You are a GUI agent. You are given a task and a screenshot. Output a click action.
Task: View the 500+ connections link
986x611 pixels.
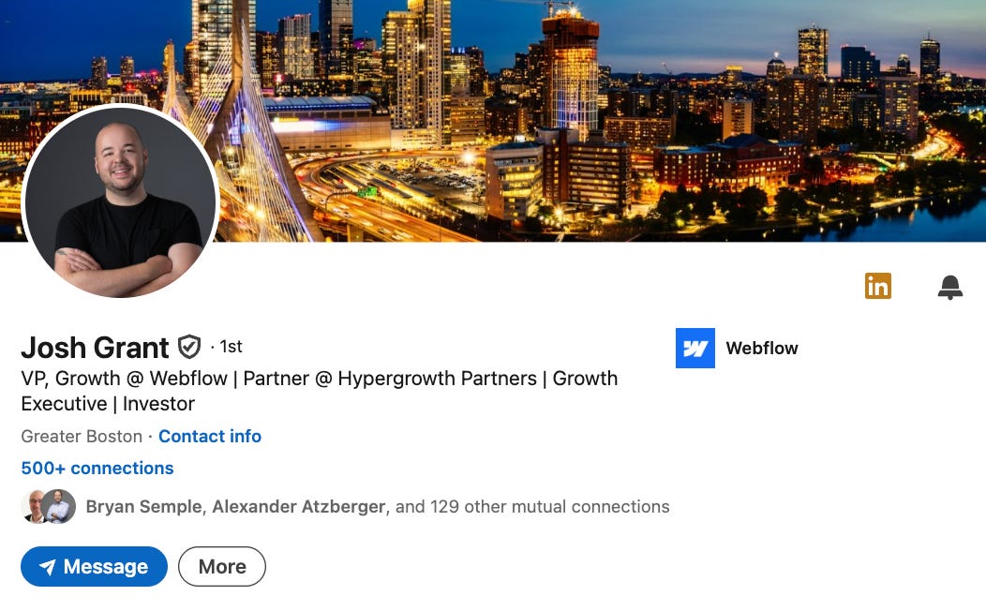coord(97,469)
